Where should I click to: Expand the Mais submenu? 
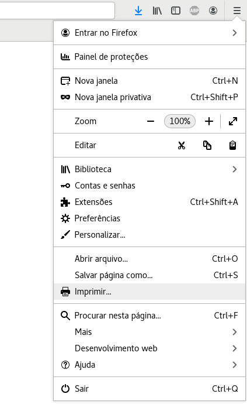point(149,332)
